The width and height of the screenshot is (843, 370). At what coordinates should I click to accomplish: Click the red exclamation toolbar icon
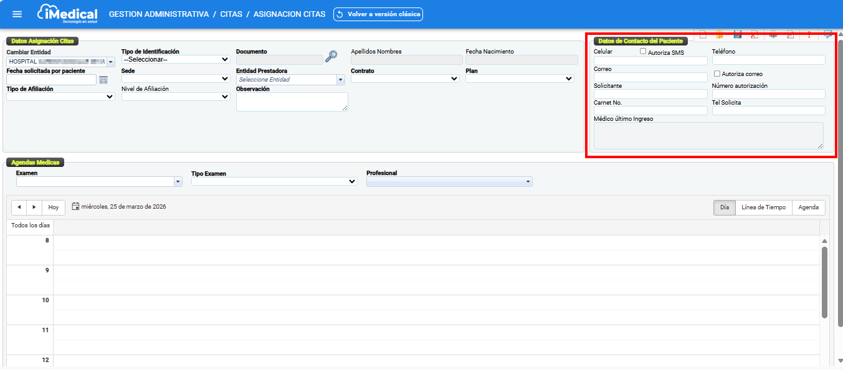click(x=809, y=35)
